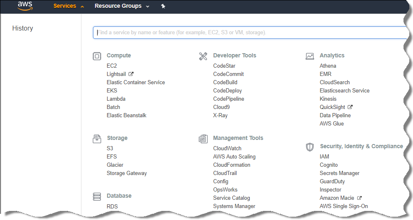Open the EC2 service link
The image size is (413, 220).
(x=112, y=66)
